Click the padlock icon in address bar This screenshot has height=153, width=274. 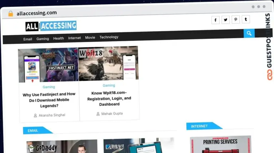coord(11,14)
